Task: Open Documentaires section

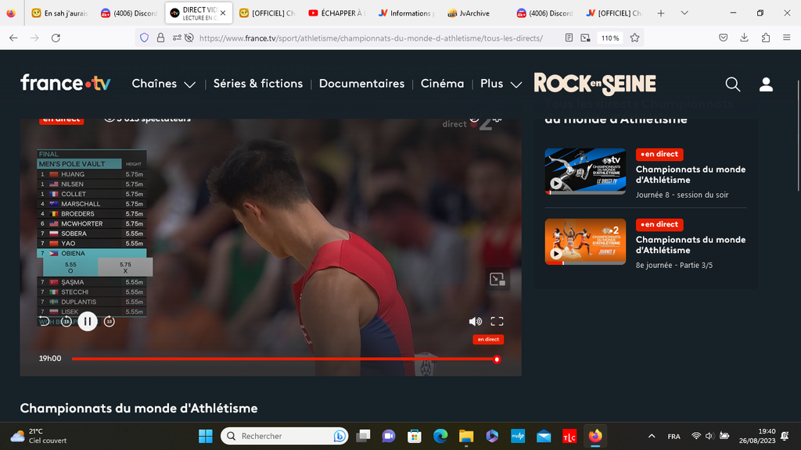Action: 361,84
